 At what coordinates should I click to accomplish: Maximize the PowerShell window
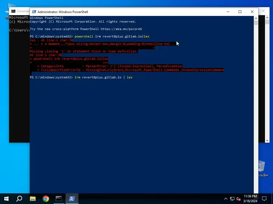(x=240, y=12)
